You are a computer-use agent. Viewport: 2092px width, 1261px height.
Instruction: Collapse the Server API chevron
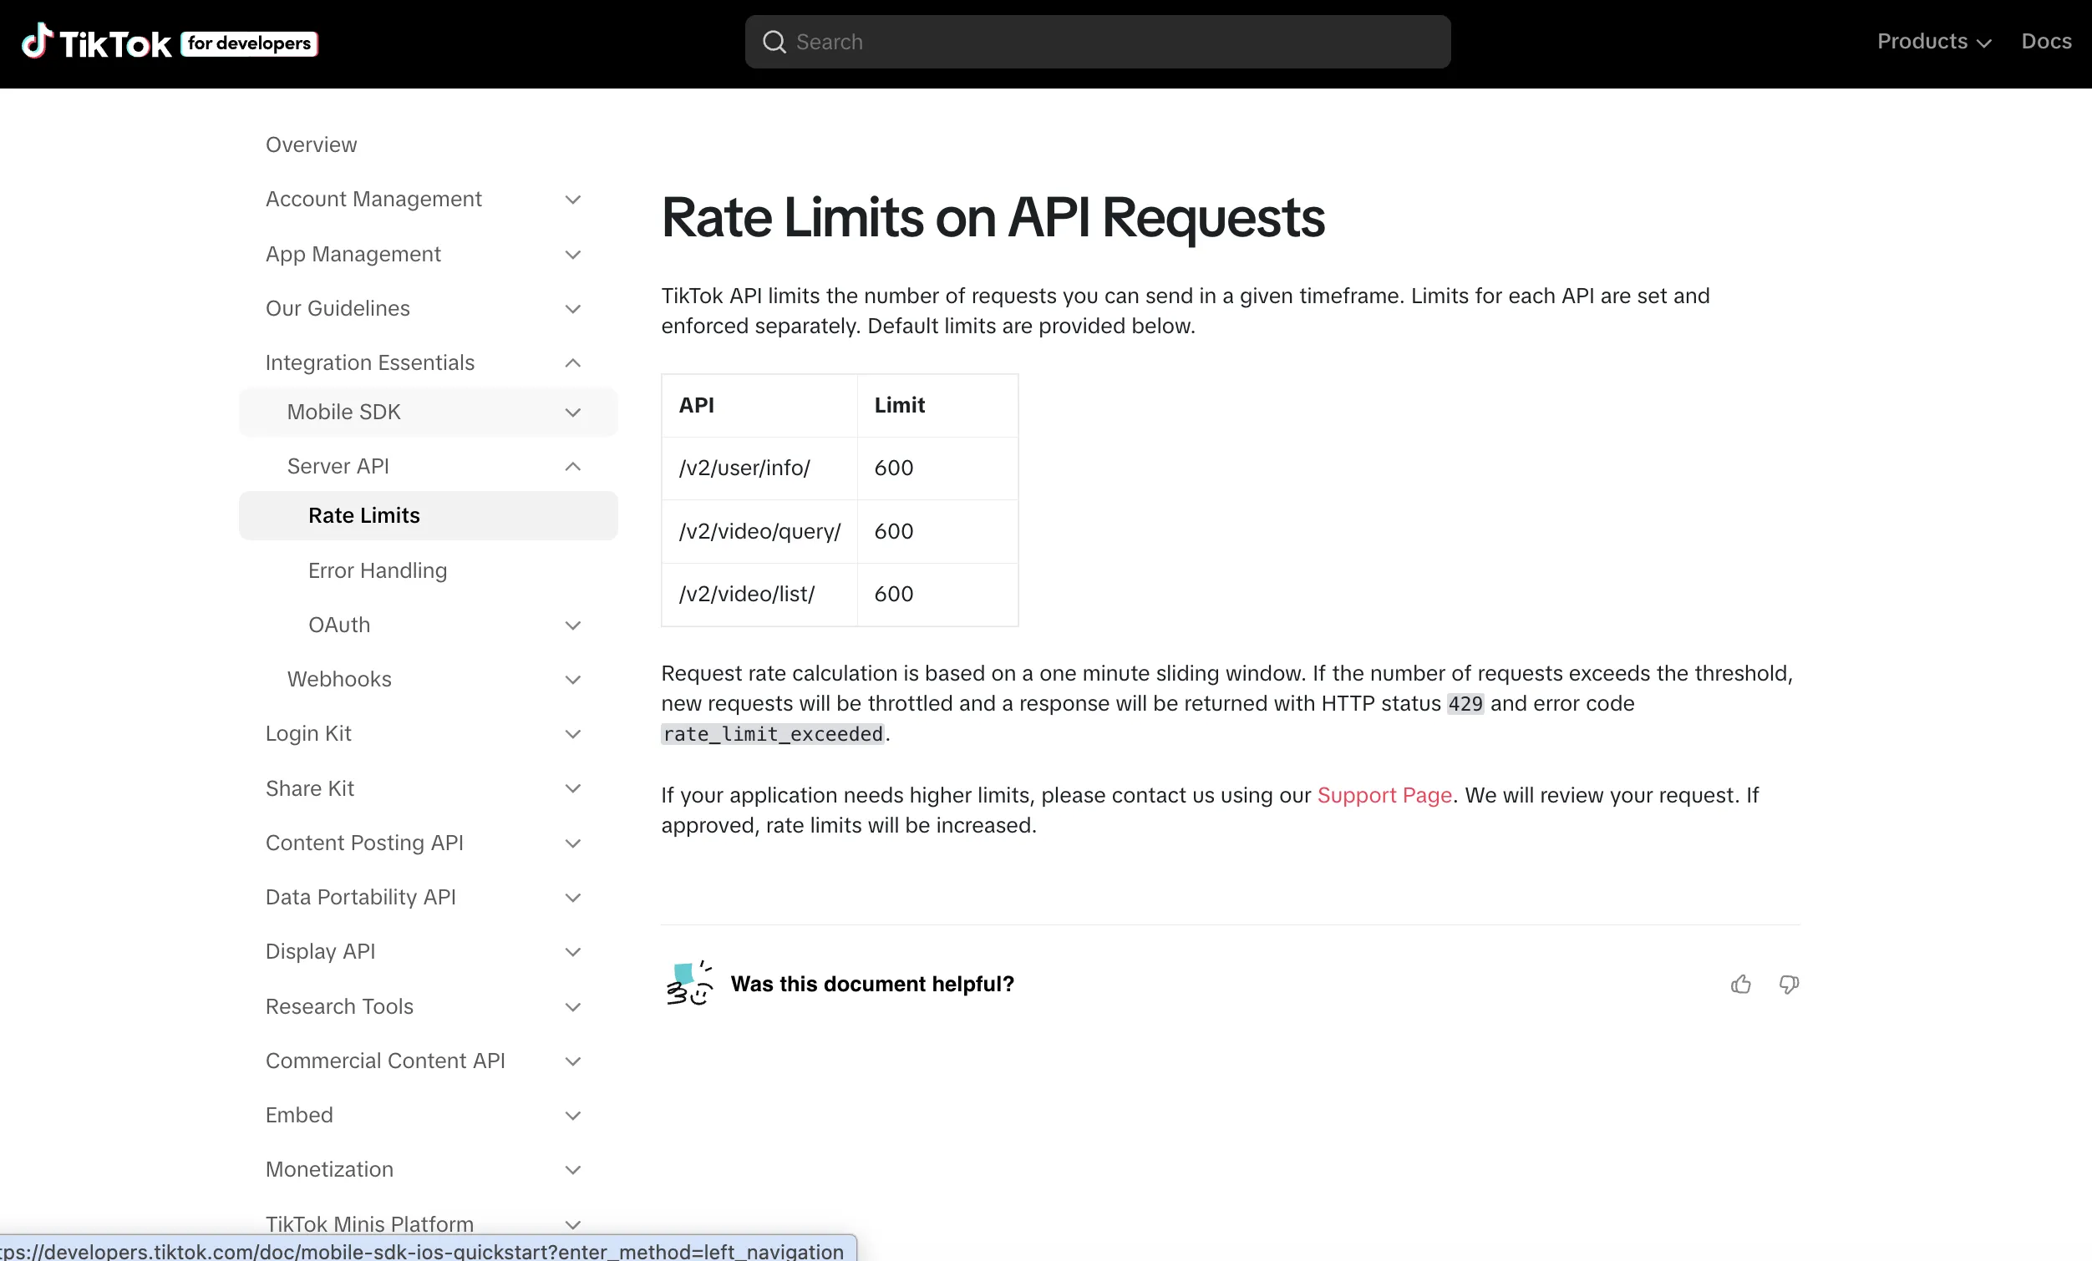(573, 467)
